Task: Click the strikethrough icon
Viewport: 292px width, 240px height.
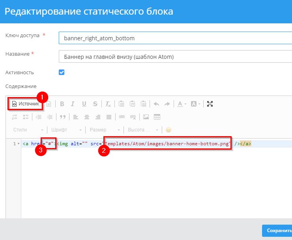Action: [95, 104]
